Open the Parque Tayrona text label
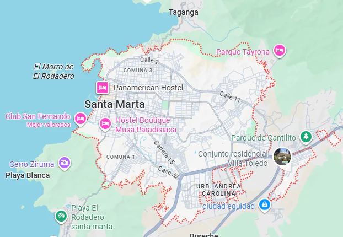343x237 pixels. pyautogui.click(x=243, y=52)
